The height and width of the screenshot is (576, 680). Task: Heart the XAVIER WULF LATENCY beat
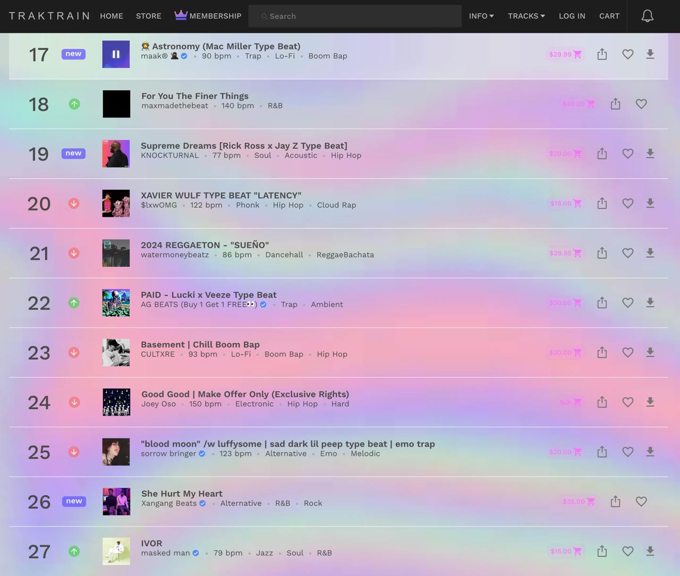(x=627, y=204)
